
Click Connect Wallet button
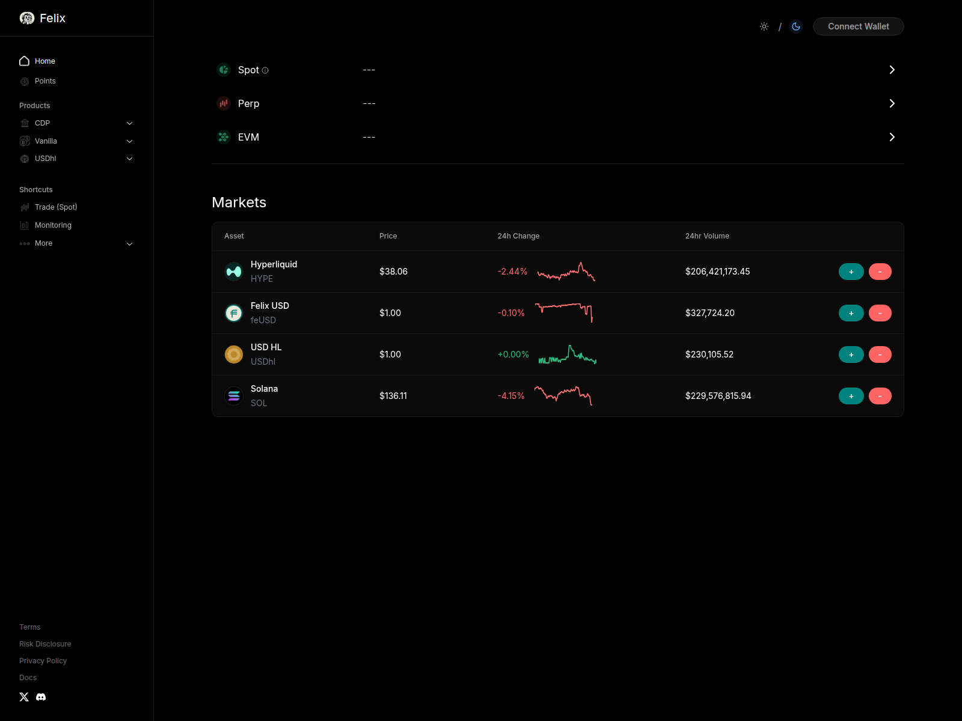(859, 26)
